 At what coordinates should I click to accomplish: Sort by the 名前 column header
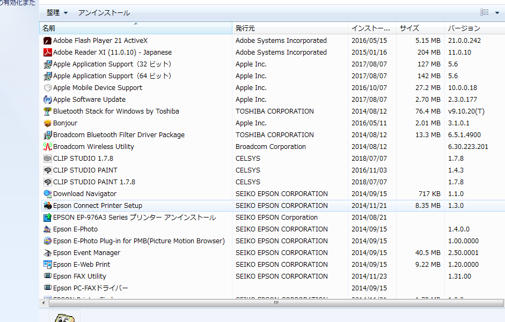pyautogui.click(x=135, y=28)
